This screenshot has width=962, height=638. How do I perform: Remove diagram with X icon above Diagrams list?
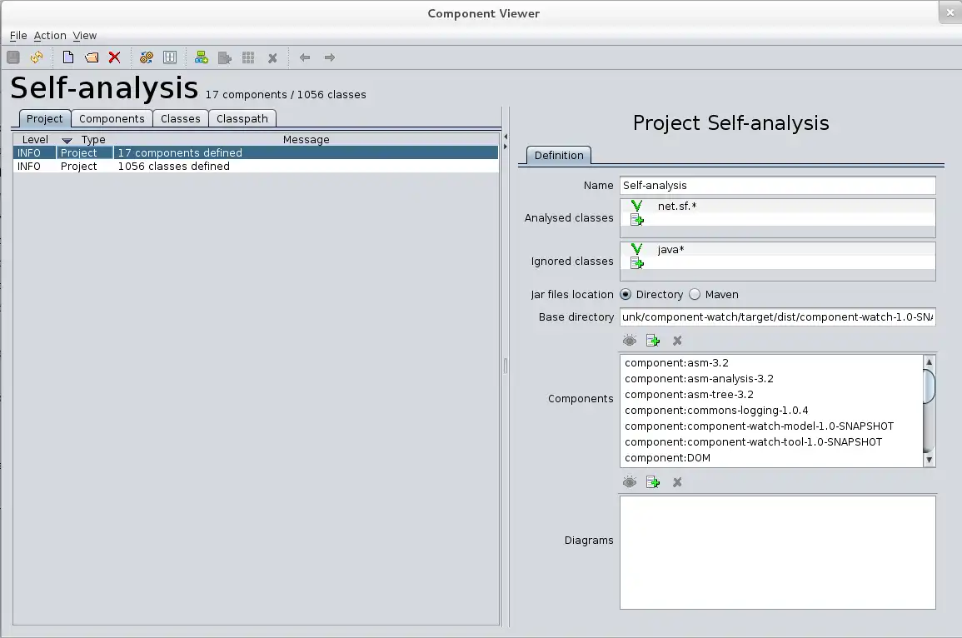pyautogui.click(x=677, y=483)
